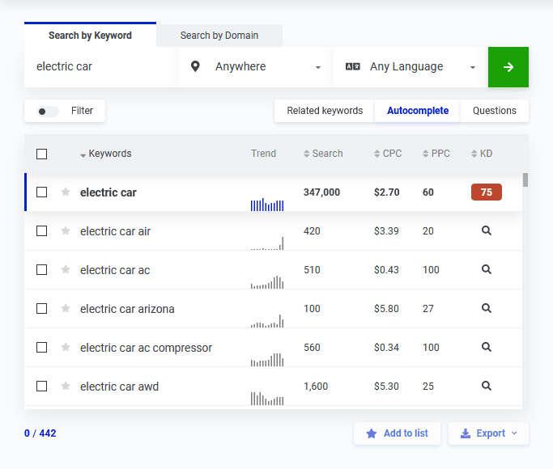The height and width of the screenshot is (469, 553).
Task: View trend chart for 'electric car'
Action: (x=267, y=205)
